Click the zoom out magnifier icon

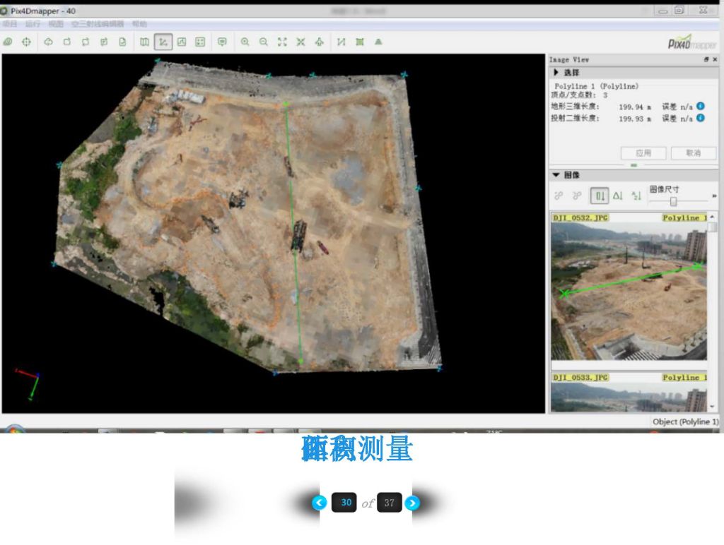[x=263, y=42]
